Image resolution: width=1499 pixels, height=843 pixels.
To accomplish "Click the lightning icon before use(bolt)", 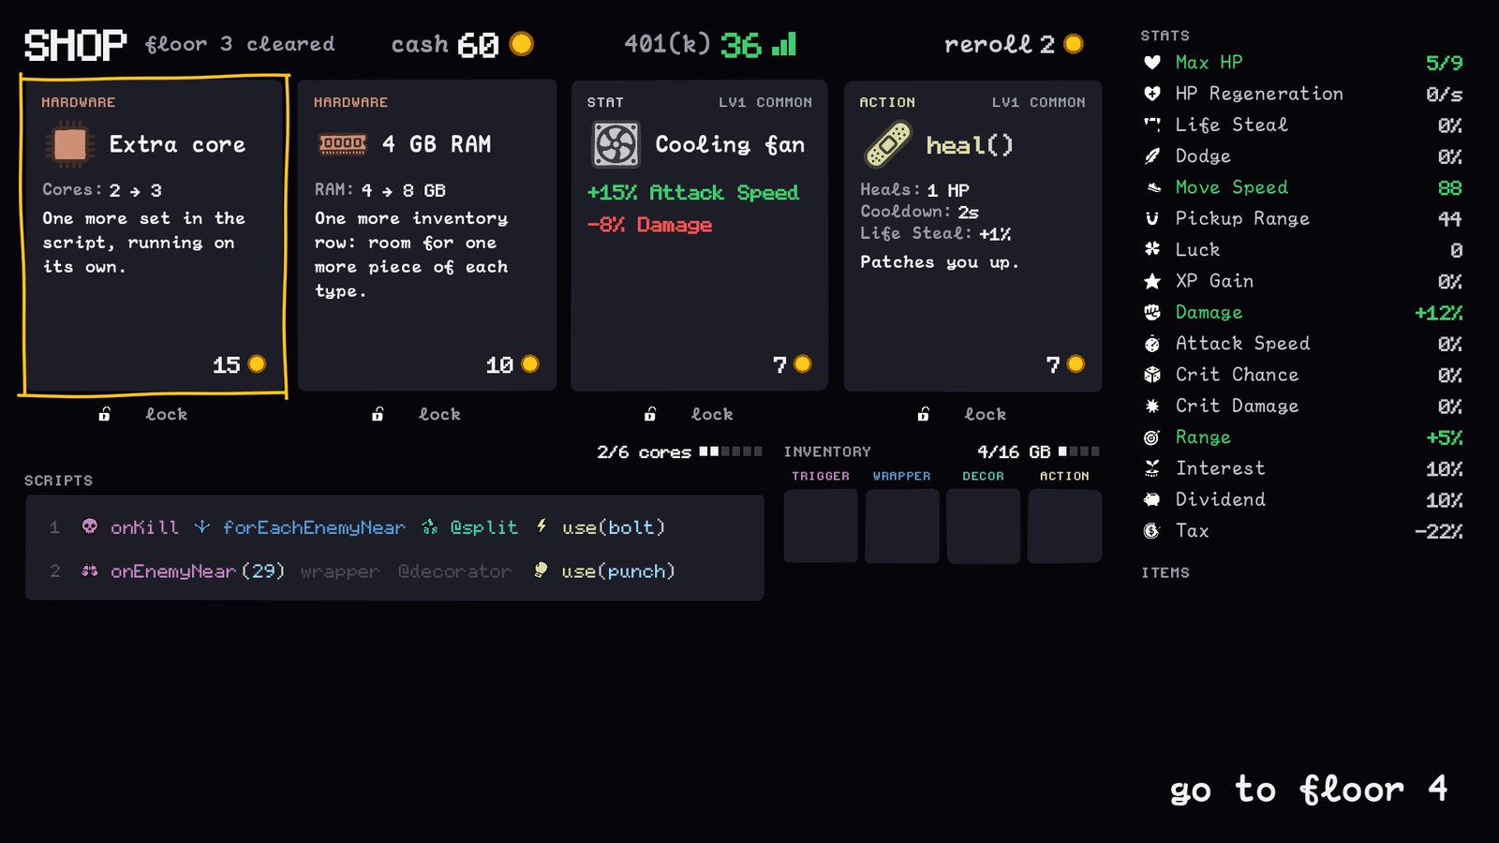I will pos(542,526).
